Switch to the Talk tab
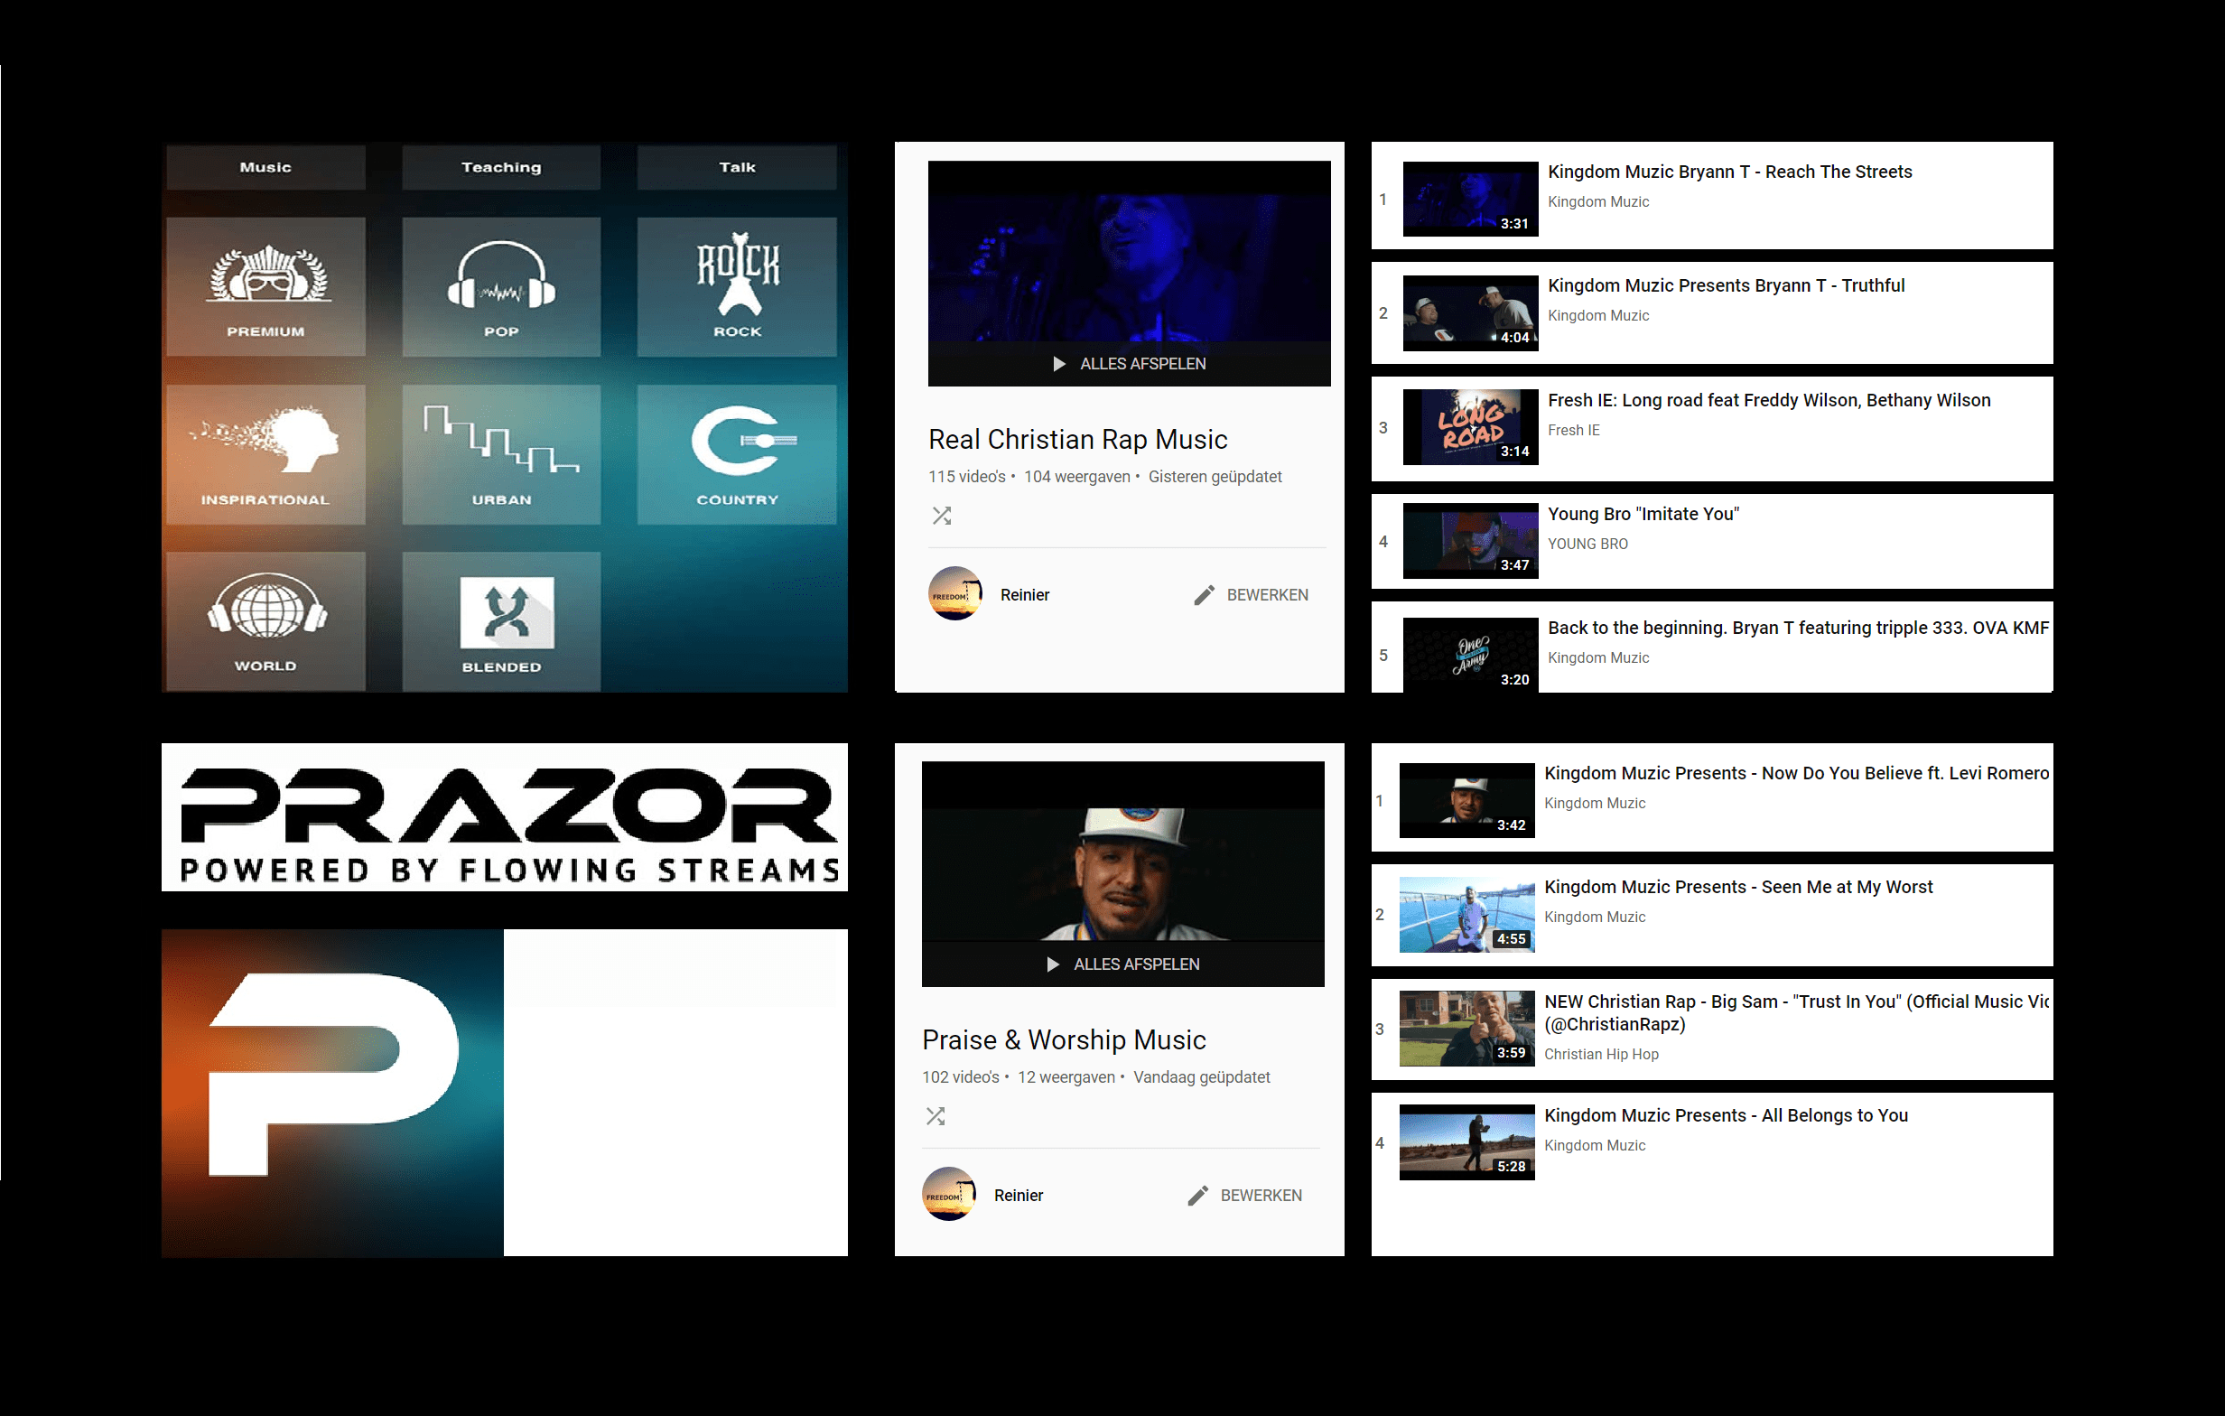This screenshot has height=1416, width=2225. coord(738,167)
